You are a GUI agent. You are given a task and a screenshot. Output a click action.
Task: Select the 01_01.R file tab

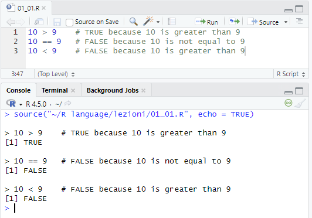click(x=26, y=8)
